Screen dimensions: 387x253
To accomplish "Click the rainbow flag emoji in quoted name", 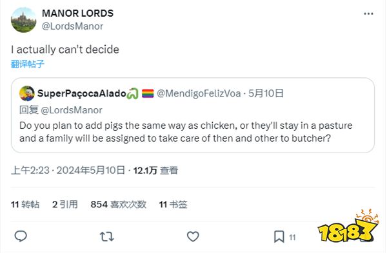I will coord(148,93).
